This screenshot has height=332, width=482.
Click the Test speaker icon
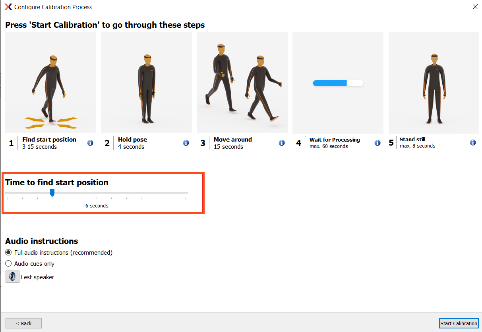coord(12,276)
